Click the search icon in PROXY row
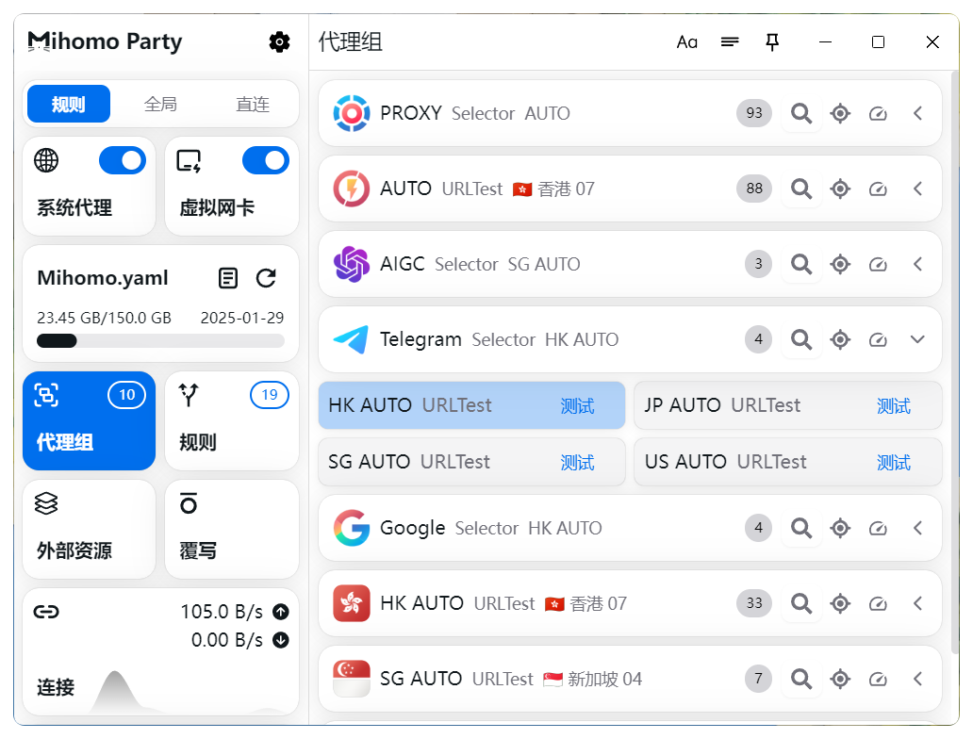The image size is (973, 739). [800, 113]
